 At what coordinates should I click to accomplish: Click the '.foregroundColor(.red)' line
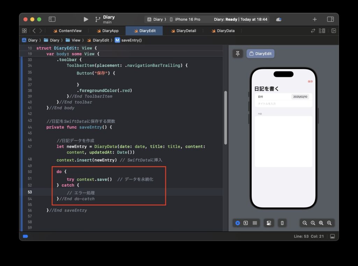(104, 91)
